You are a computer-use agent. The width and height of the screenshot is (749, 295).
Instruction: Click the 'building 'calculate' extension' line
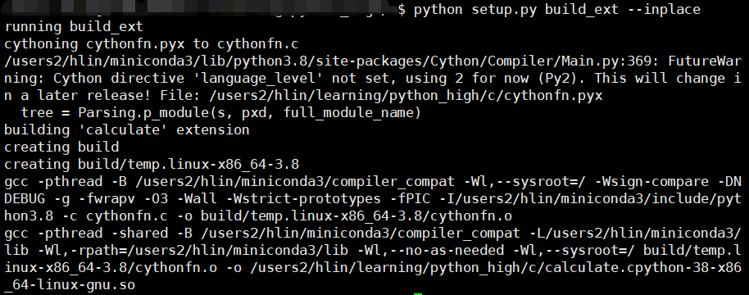coord(127,129)
